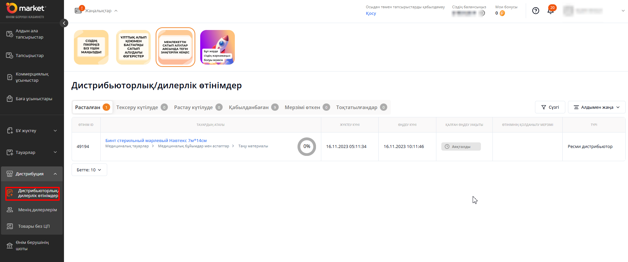Open the user account dropdown chevron
This screenshot has height=262, width=628.
(623, 11)
